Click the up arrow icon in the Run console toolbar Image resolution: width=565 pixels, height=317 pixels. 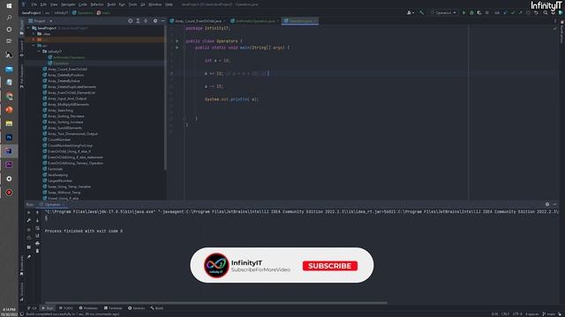point(37,213)
